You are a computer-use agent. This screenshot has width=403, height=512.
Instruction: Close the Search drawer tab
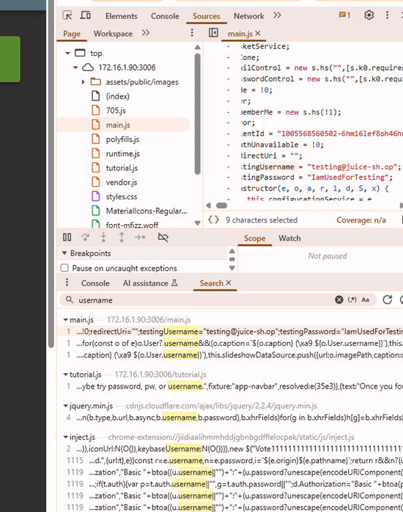point(228,283)
